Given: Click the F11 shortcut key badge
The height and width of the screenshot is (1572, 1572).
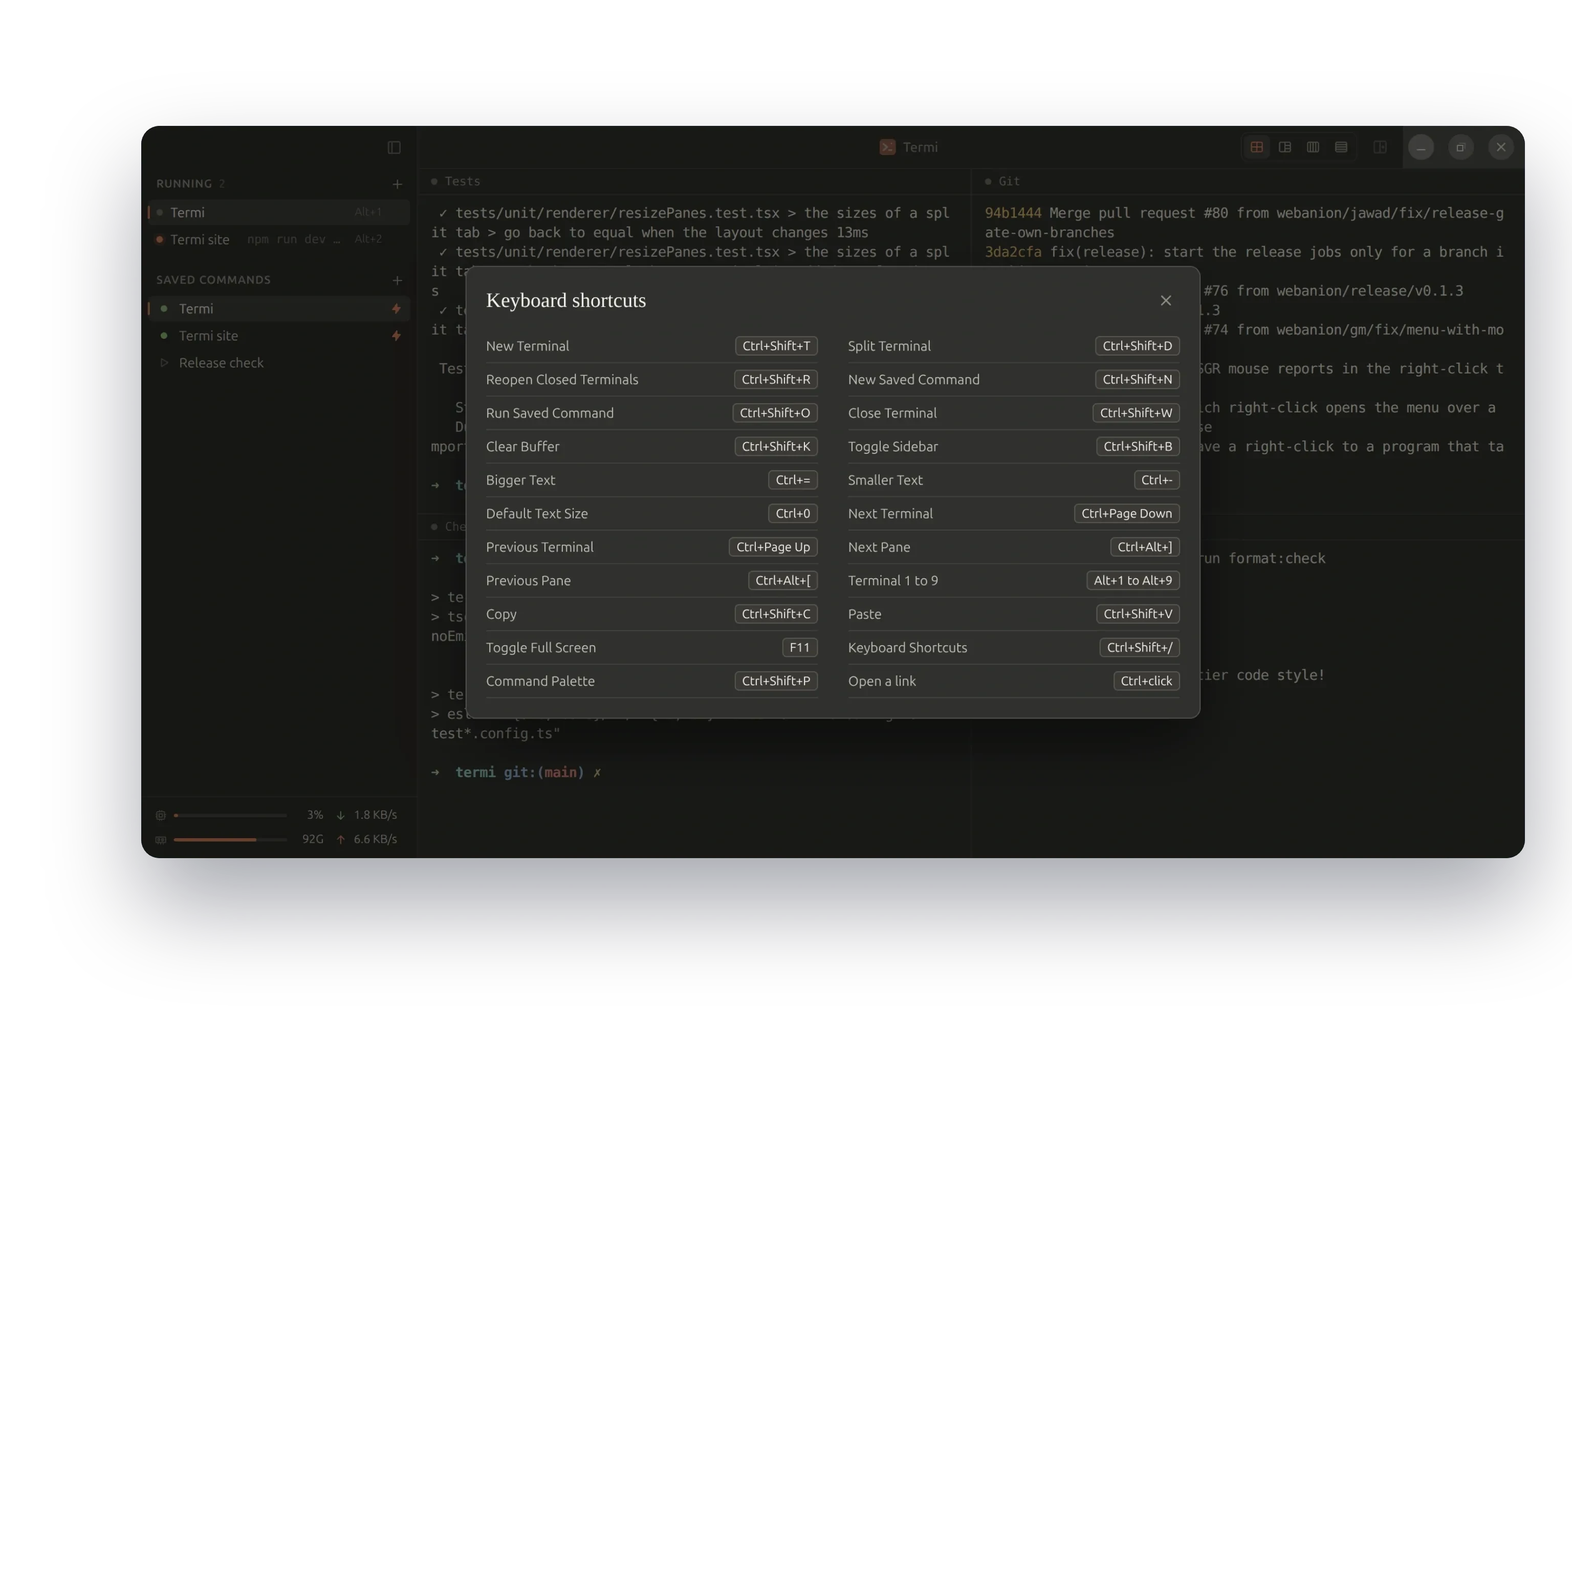Looking at the screenshot, I should coord(799,648).
